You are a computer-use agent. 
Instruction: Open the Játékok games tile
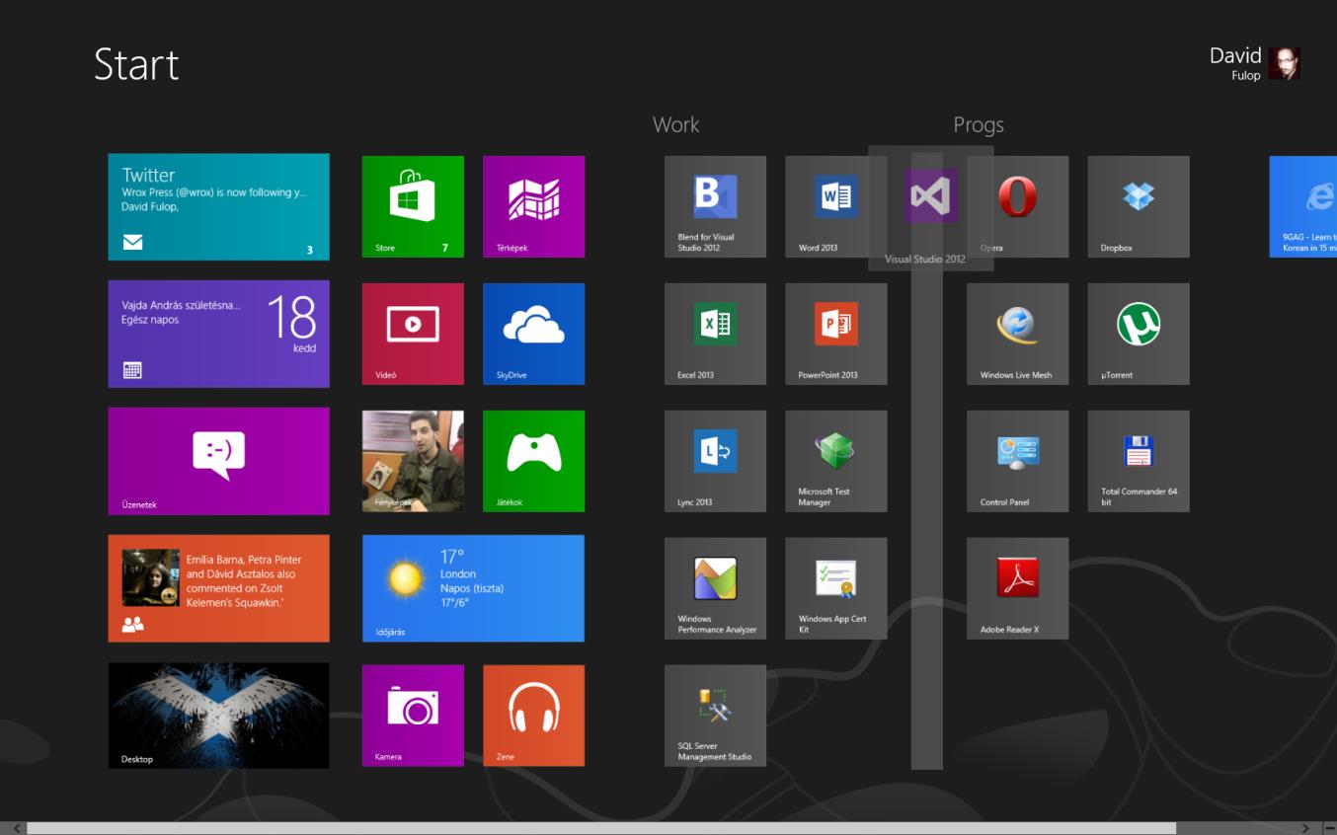pyautogui.click(x=533, y=461)
